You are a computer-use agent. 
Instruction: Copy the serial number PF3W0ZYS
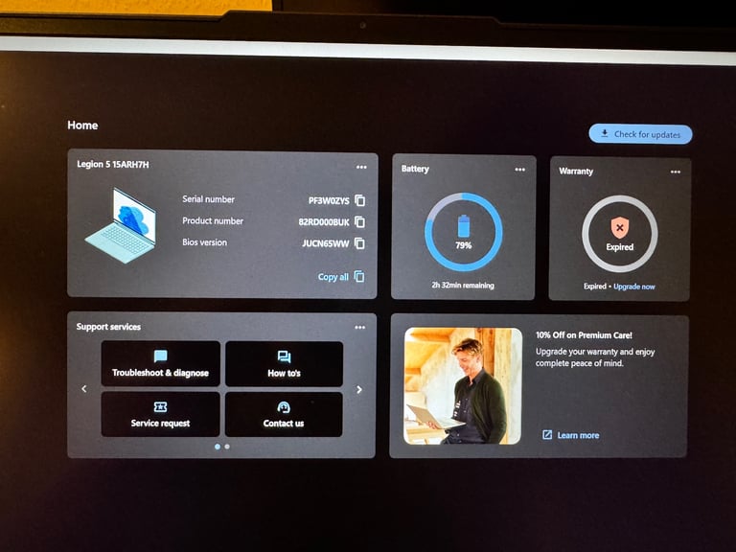click(360, 200)
